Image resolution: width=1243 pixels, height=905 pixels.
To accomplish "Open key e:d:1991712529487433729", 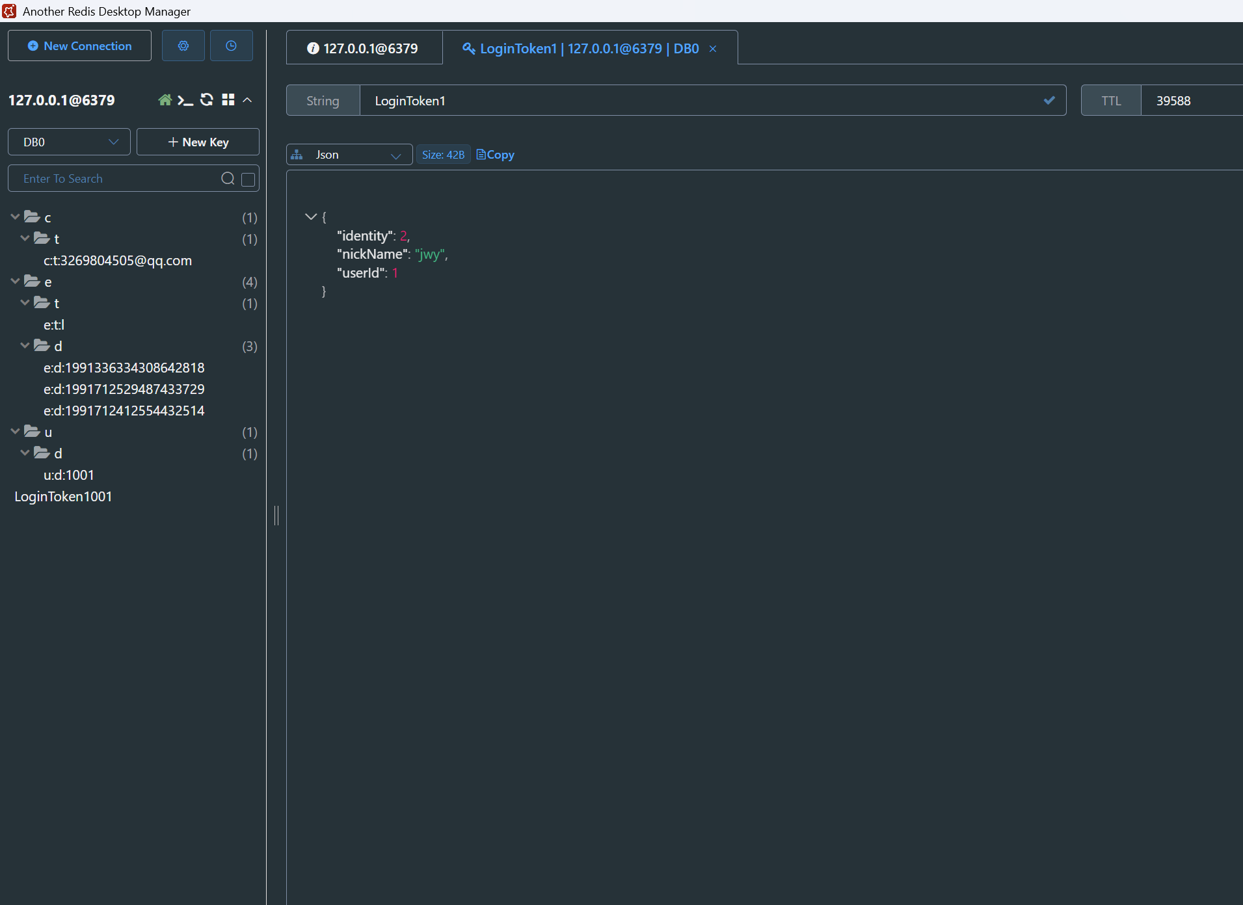I will pos(124,389).
